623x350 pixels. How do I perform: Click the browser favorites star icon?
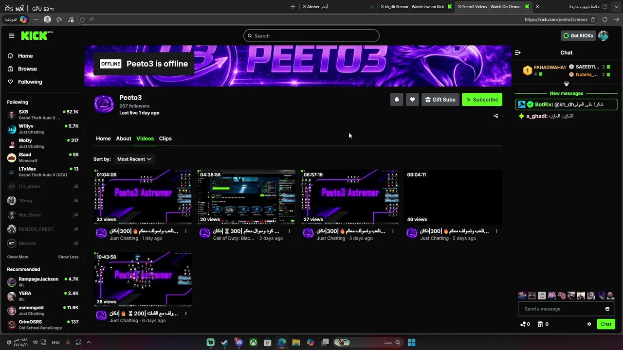click(x=82, y=19)
